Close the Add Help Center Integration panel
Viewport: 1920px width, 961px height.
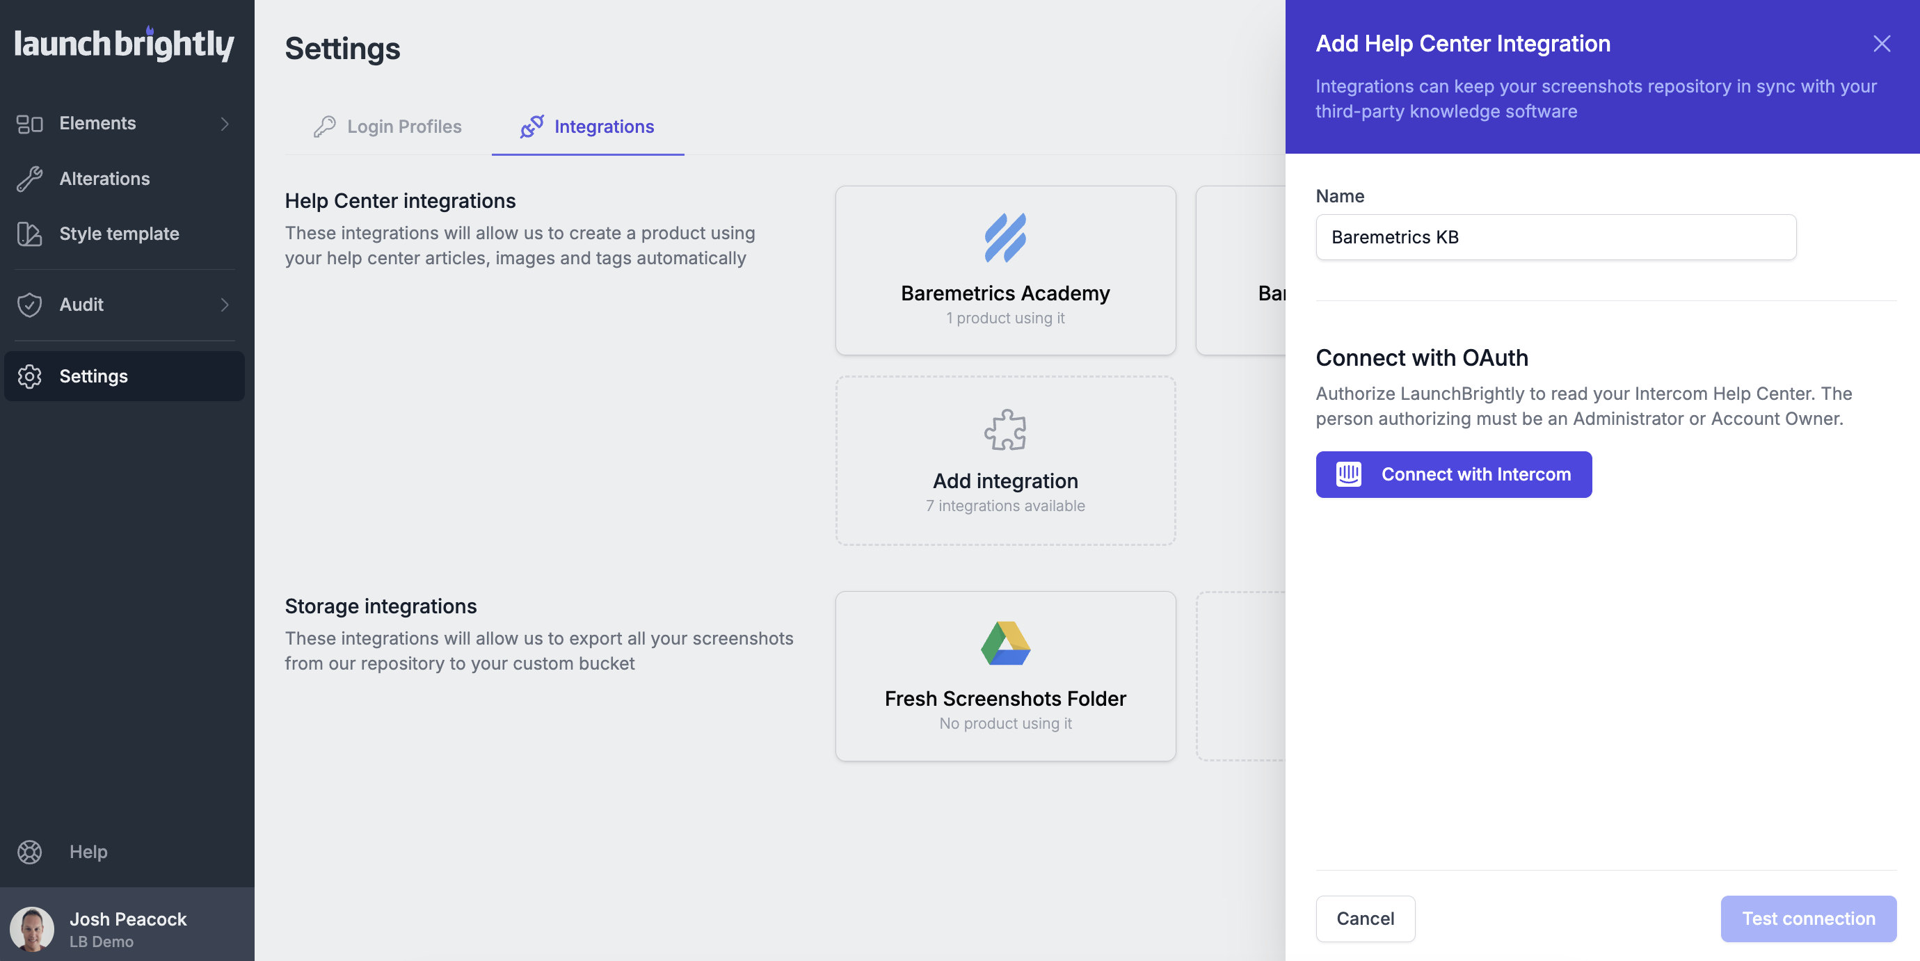[x=1882, y=44]
